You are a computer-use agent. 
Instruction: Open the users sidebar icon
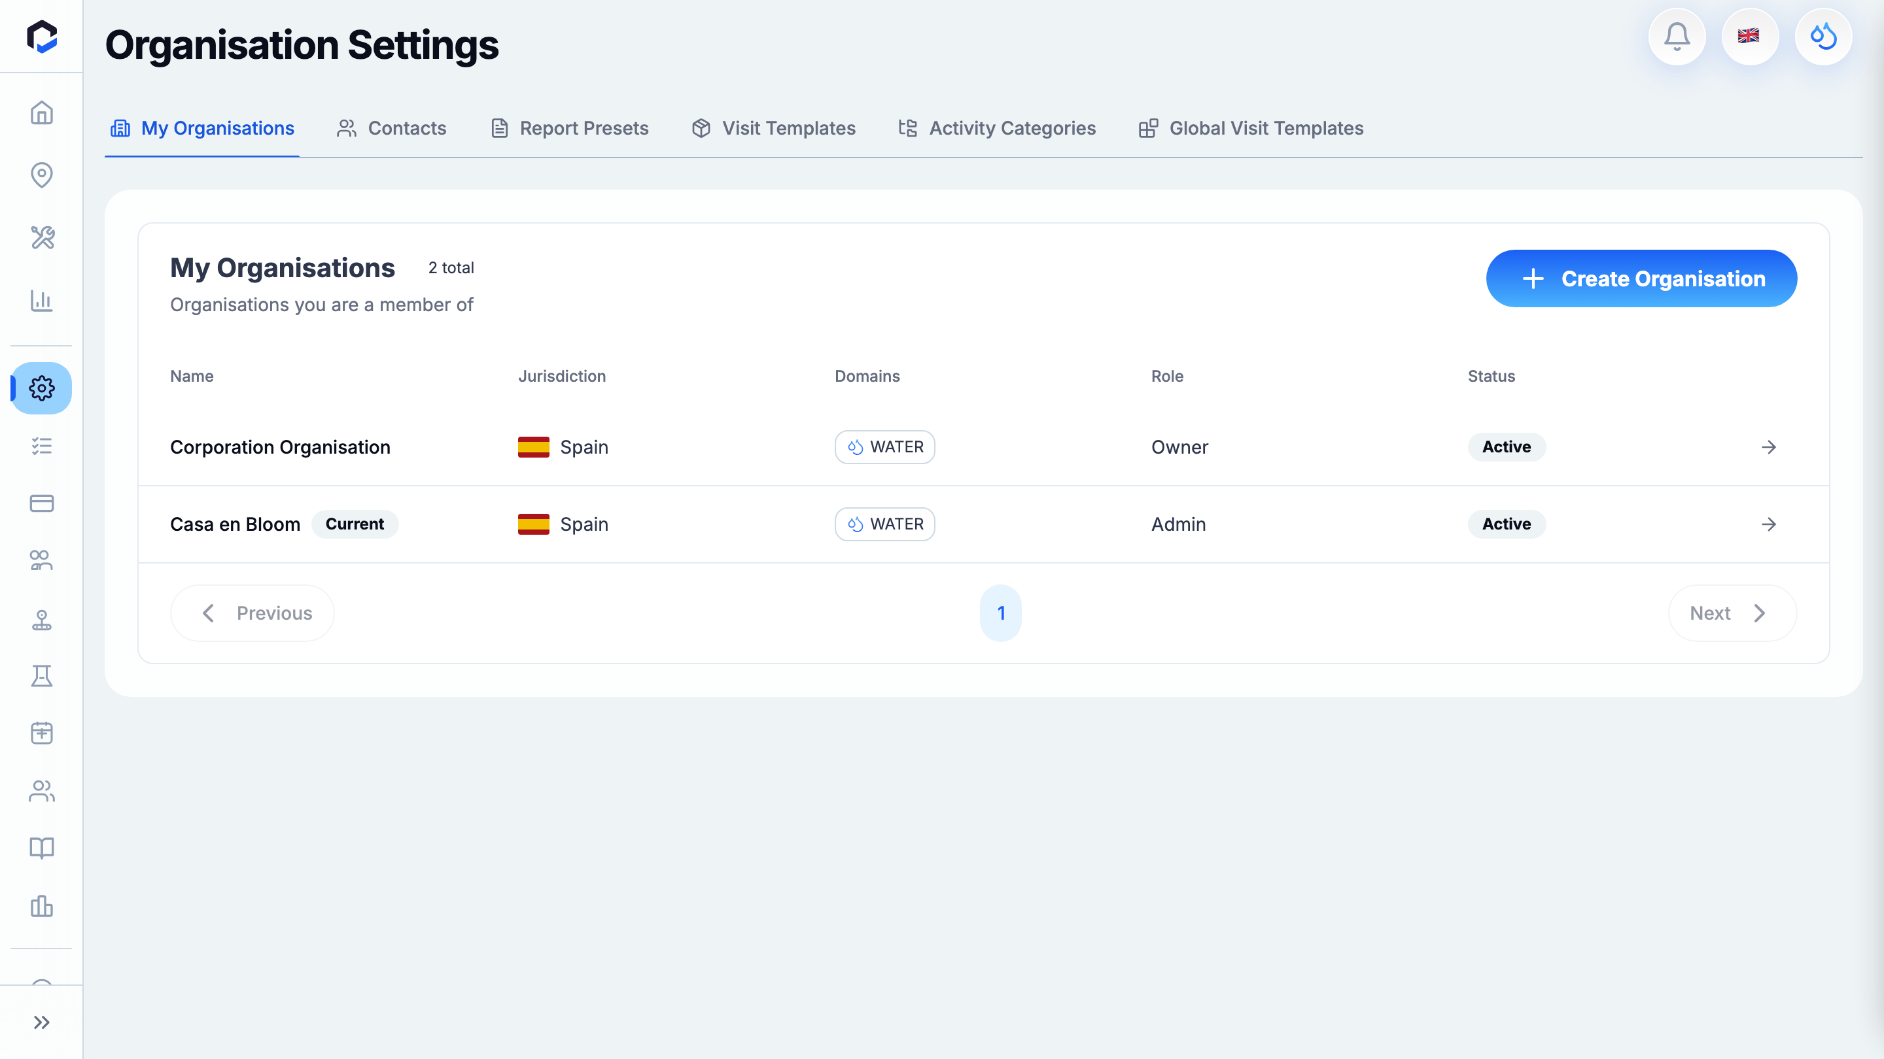pyautogui.click(x=42, y=791)
